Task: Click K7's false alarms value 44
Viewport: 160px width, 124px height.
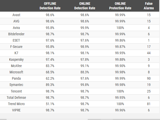Action: pyautogui.click(x=149, y=53)
